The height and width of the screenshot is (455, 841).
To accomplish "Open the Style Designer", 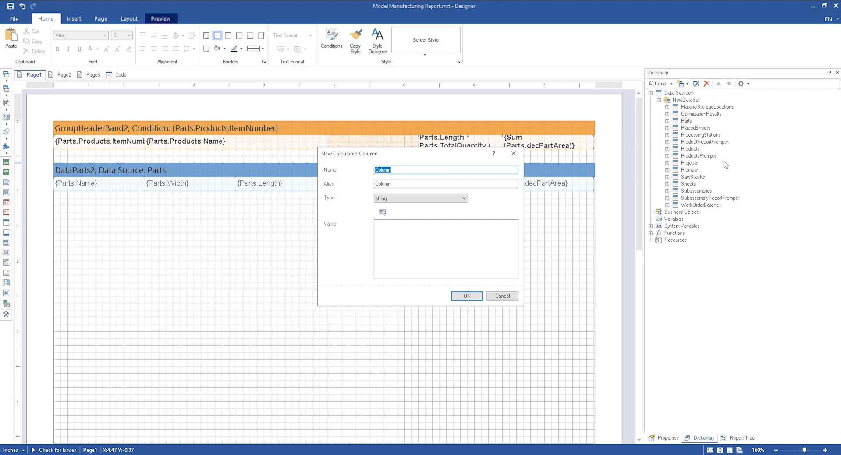I will tap(377, 40).
